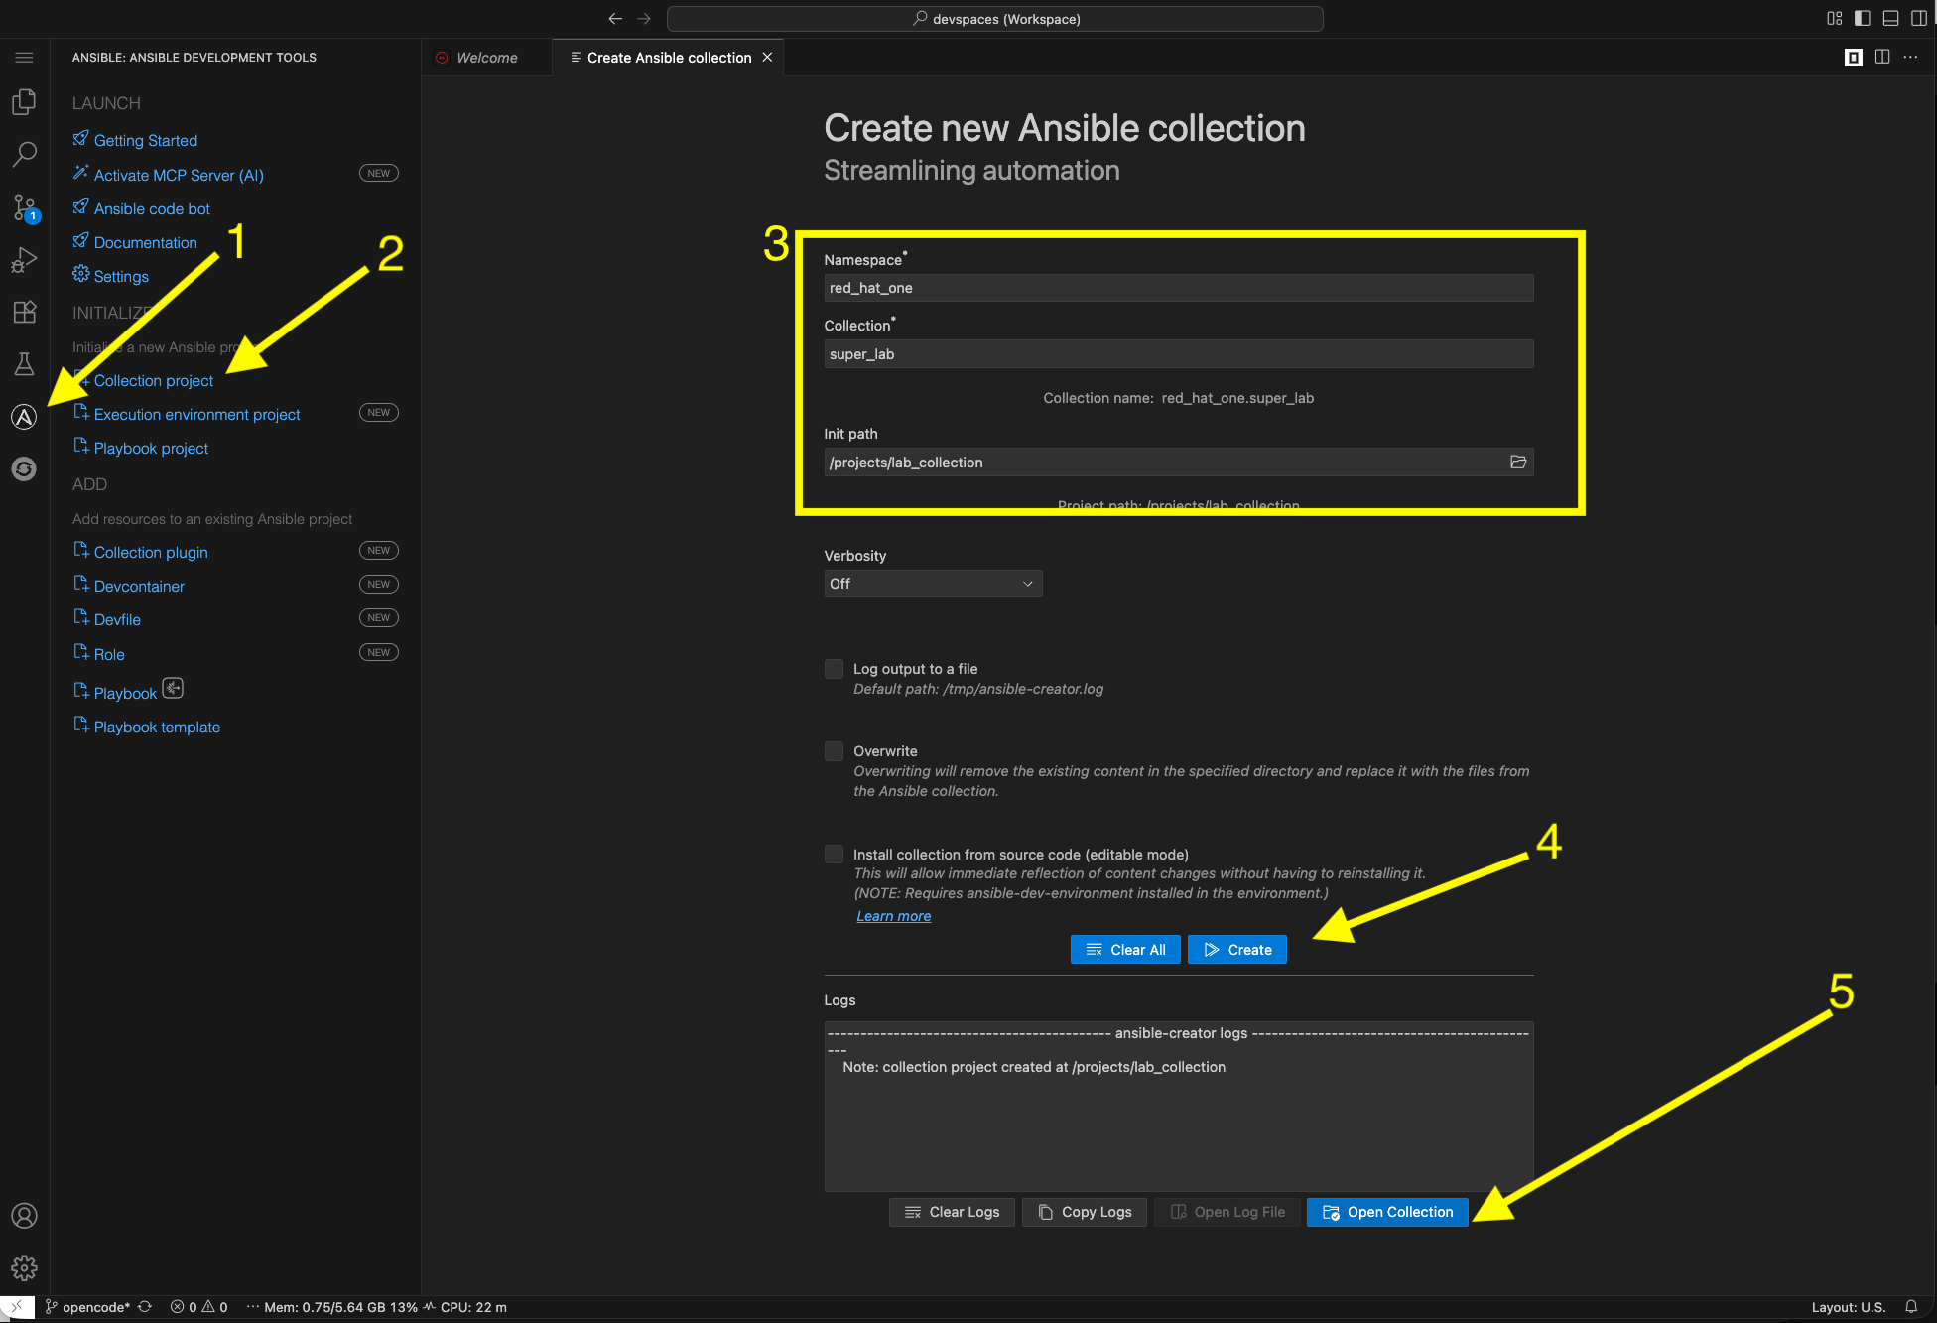Check the Overwrite option
Screen dimensions: 1937x1323
[834, 750]
